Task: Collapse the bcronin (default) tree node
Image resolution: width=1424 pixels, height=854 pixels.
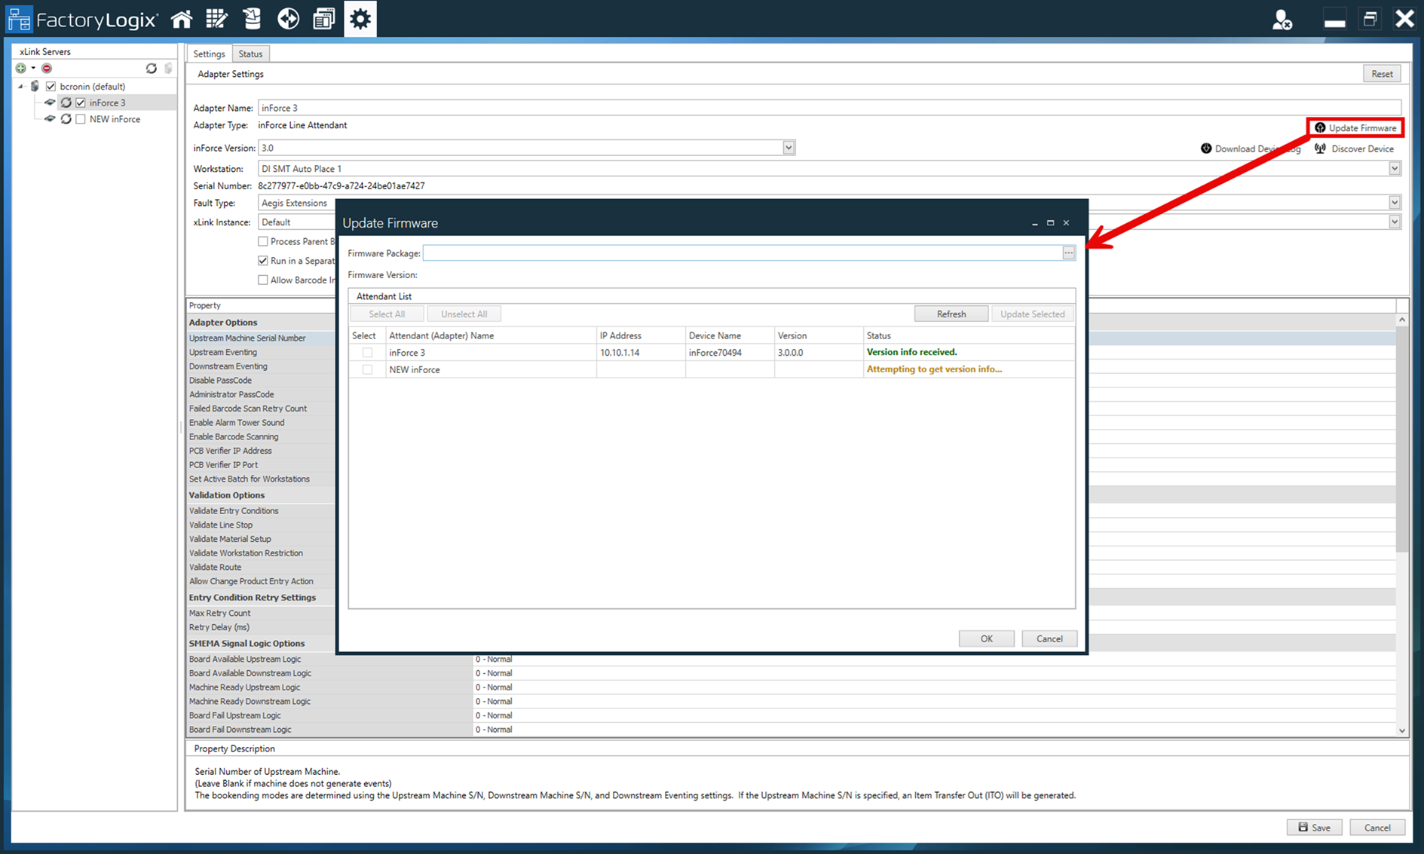Action: coord(21,87)
